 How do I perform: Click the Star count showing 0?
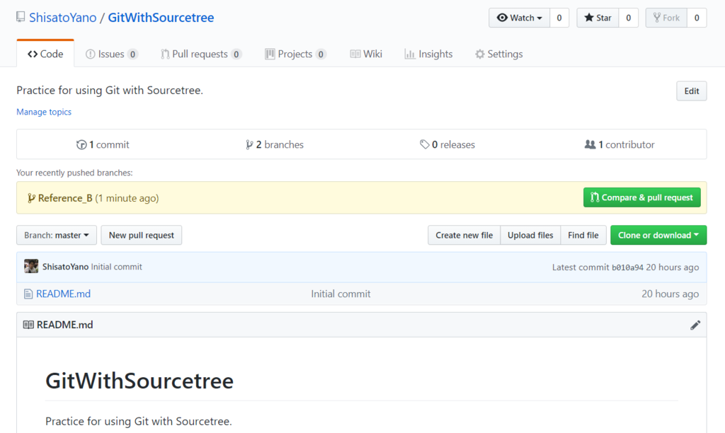[x=629, y=18]
